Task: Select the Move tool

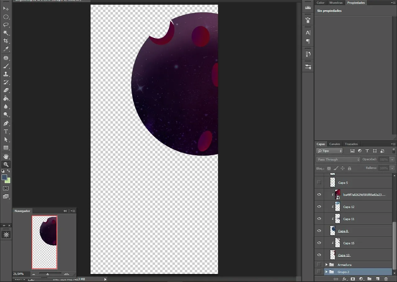Action: click(x=6, y=9)
